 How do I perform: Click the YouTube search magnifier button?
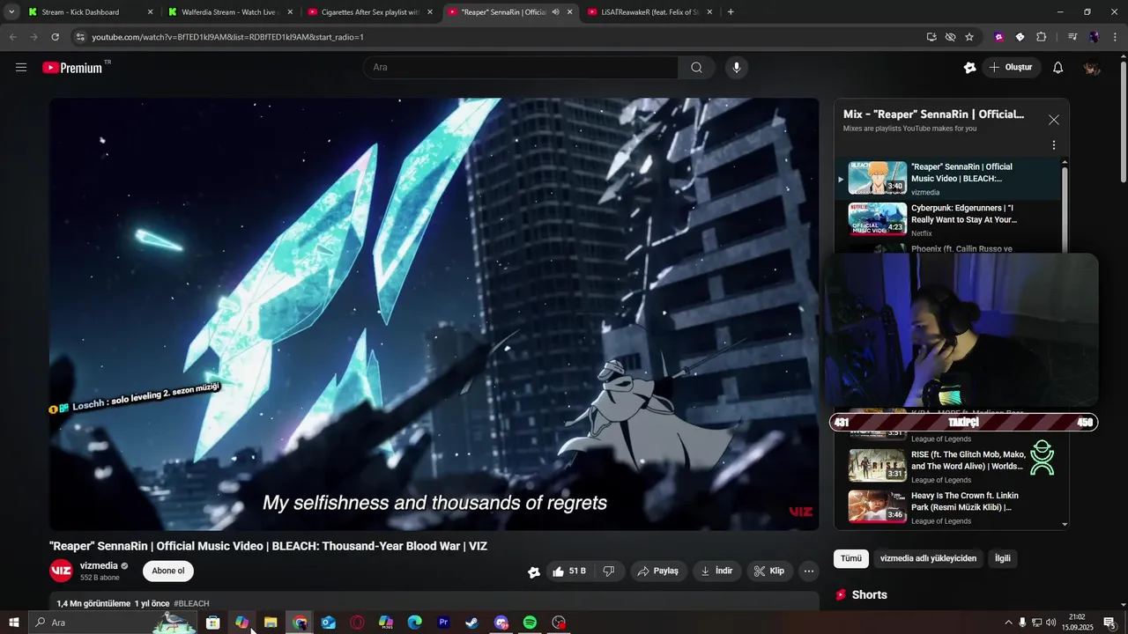[x=696, y=67]
